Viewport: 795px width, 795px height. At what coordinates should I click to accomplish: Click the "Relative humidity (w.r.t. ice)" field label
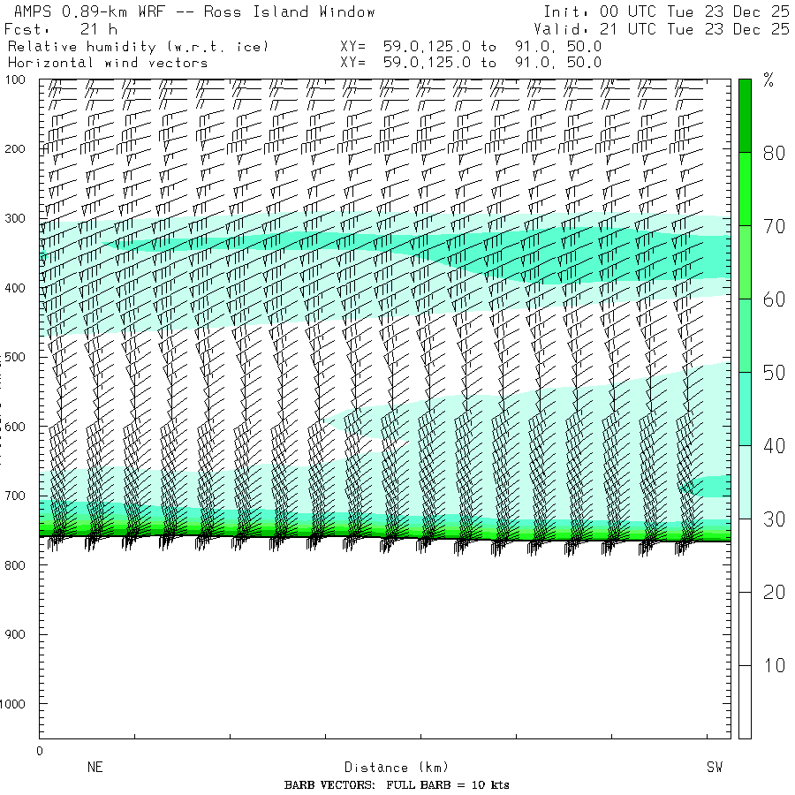click(138, 46)
